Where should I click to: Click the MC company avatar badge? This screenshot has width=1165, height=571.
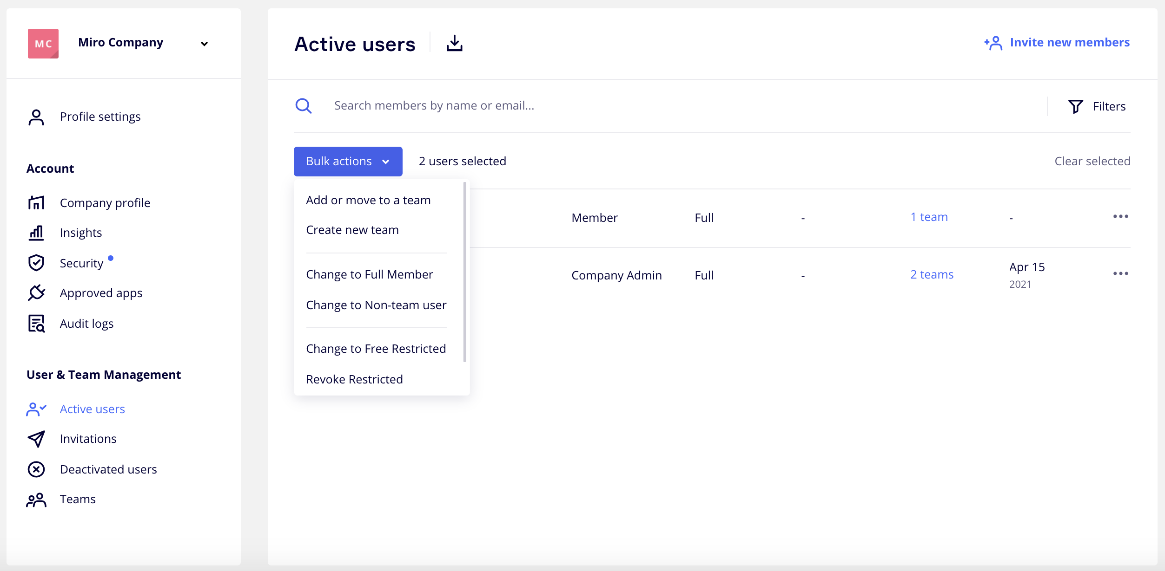[x=43, y=43]
